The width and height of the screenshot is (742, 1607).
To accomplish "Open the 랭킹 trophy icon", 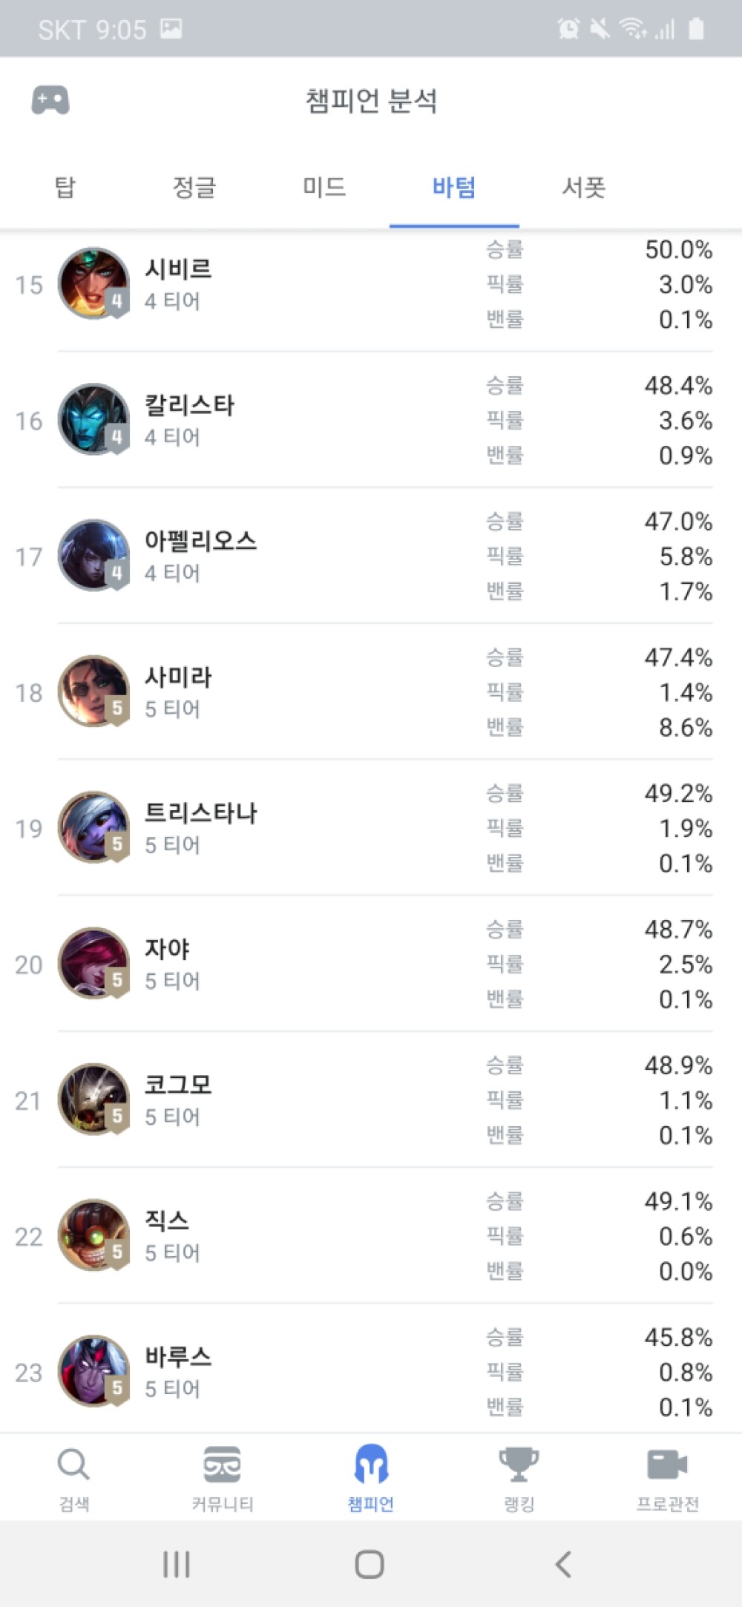I will (519, 1464).
